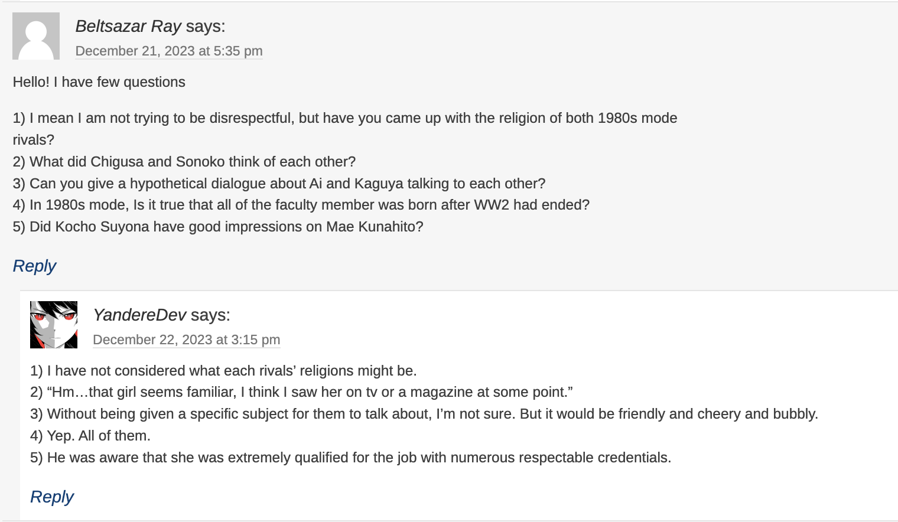Open the December 21, 2023 5:35 pm permalink
Image resolution: width=898 pixels, height=522 pixels.
(x=169, y=51)
